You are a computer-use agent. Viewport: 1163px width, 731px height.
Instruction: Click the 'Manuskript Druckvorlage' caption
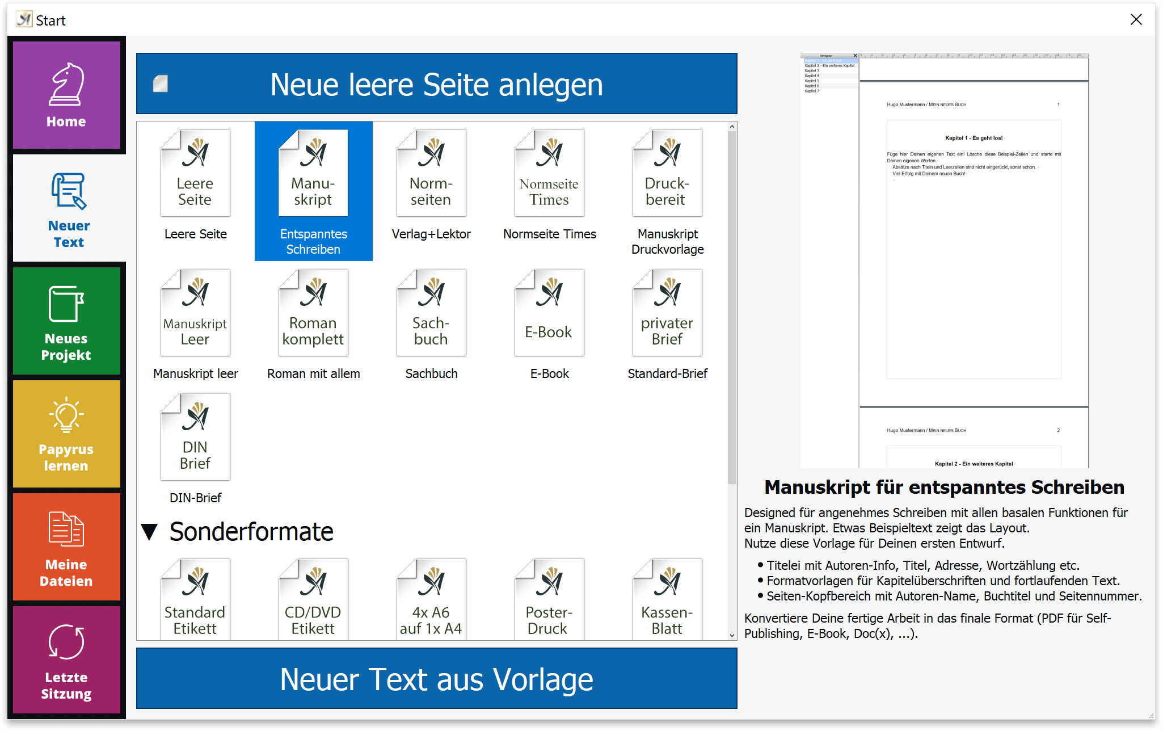(667, 241)
